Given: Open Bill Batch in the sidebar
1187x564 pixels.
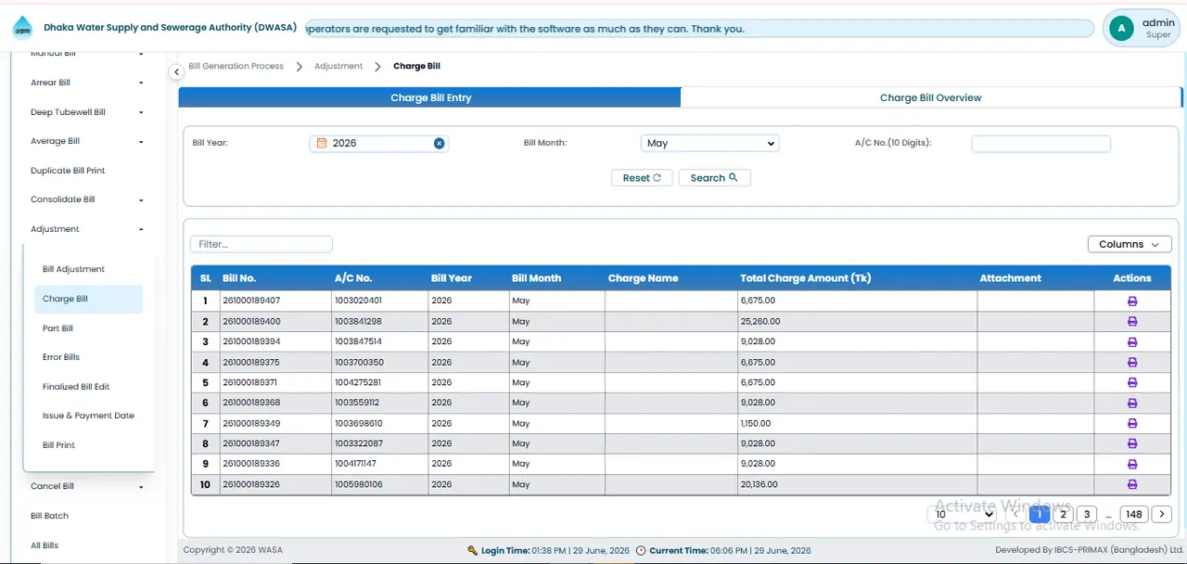Looking at the screenshot, I should [x=50, y=516].
